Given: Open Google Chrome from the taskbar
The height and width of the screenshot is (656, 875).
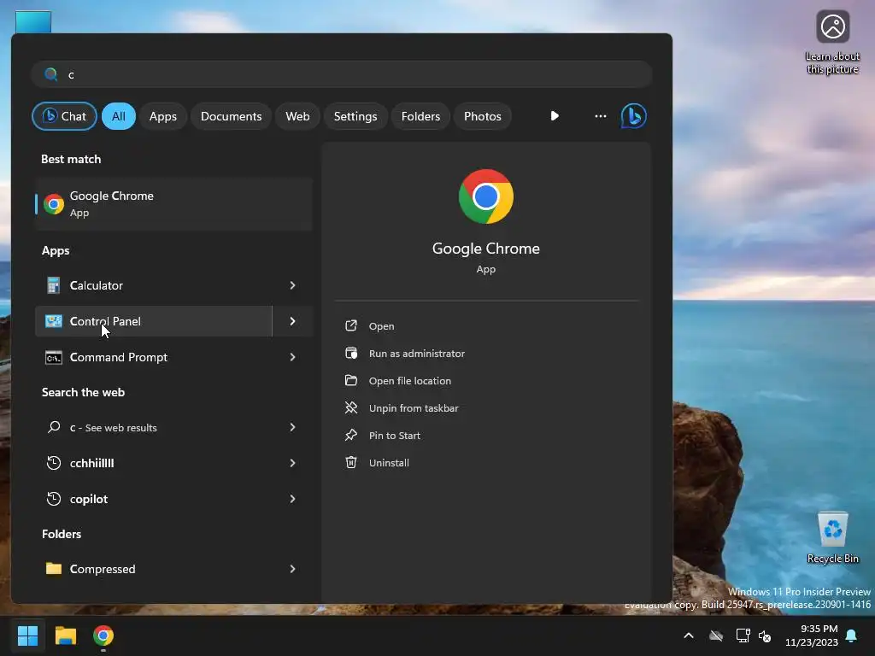Looking at the screenshot, I should tap(103, 635).
